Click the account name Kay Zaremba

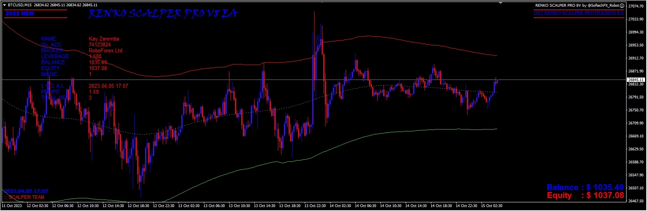coord(104,39)
